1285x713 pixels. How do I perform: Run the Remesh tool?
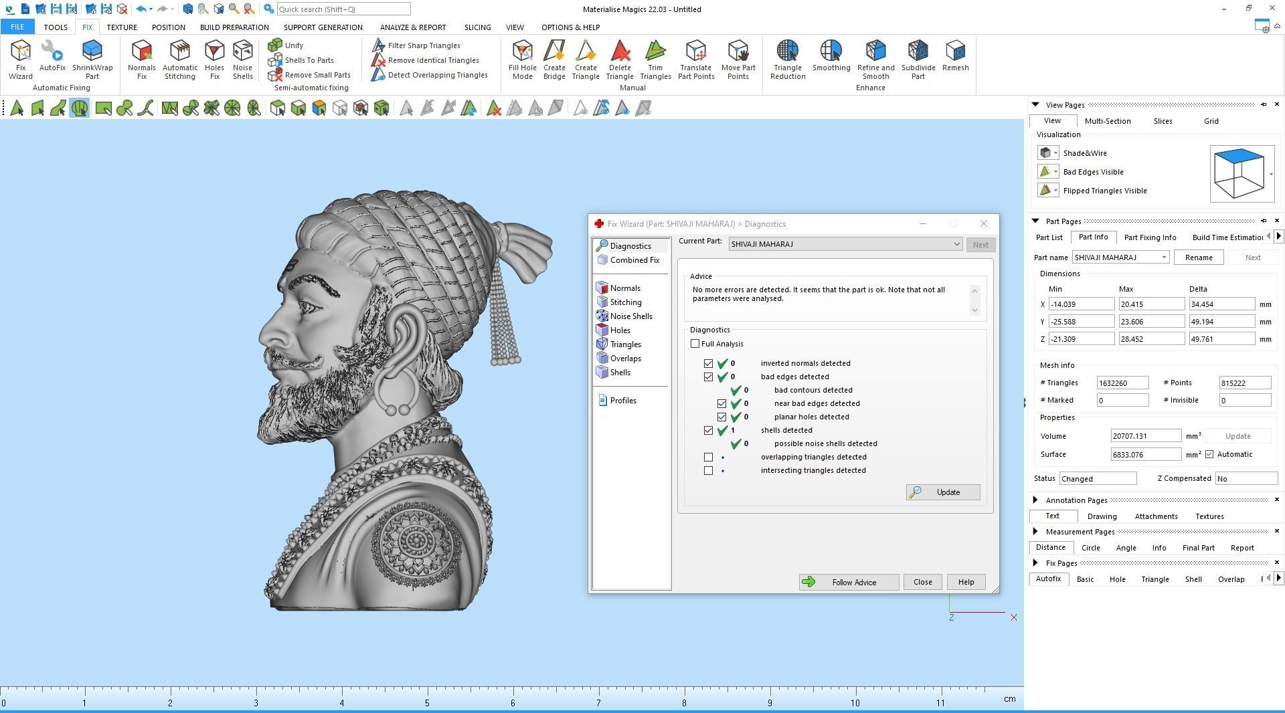coord(955,56)
